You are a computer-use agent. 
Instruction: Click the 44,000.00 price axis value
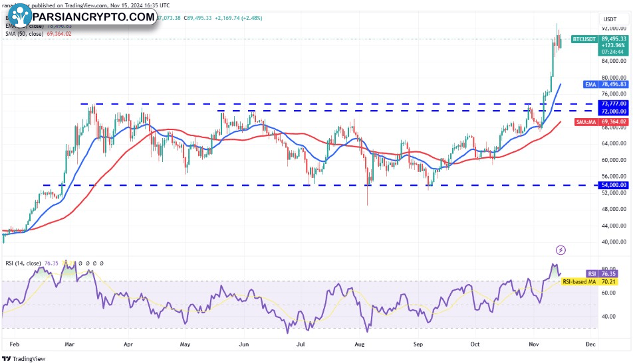[614, 226]
